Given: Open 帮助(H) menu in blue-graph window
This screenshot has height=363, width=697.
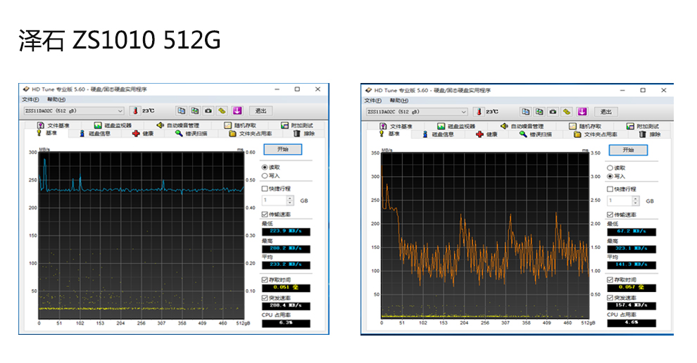Looking at the screenshot, I should pos(56,99).
